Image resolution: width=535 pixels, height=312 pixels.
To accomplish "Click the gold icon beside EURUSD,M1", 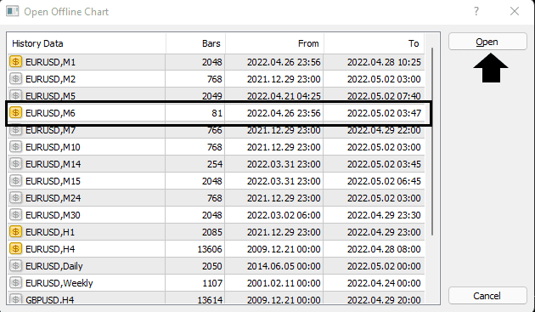I will click(x=15, y=62).
